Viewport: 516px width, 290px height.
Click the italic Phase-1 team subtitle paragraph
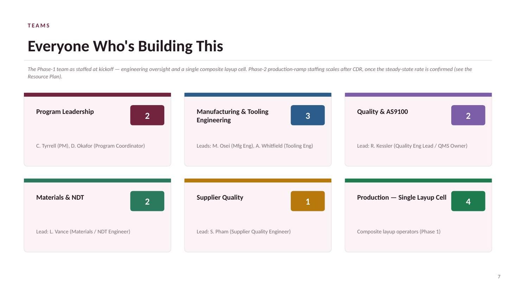point(250,73)
